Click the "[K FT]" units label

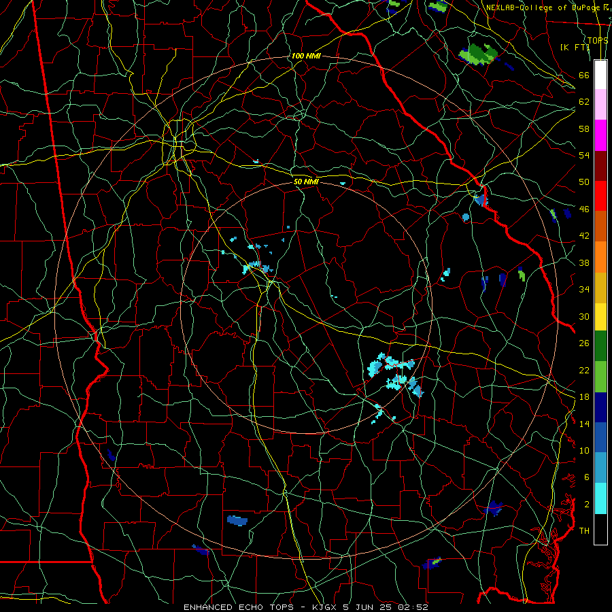pyautogui.click(x=575, y=47)
